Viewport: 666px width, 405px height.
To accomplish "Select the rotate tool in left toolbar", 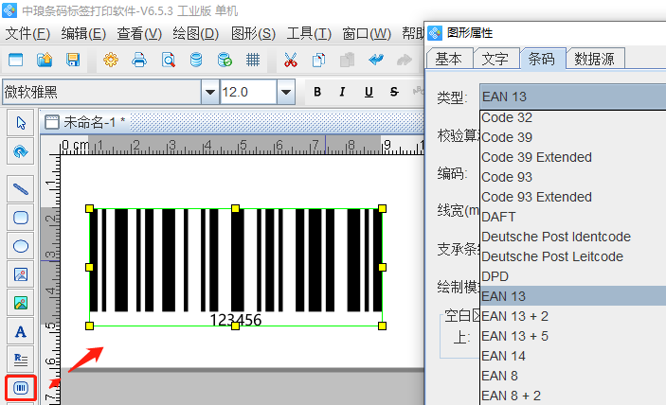I will click(x=21, y=151).
